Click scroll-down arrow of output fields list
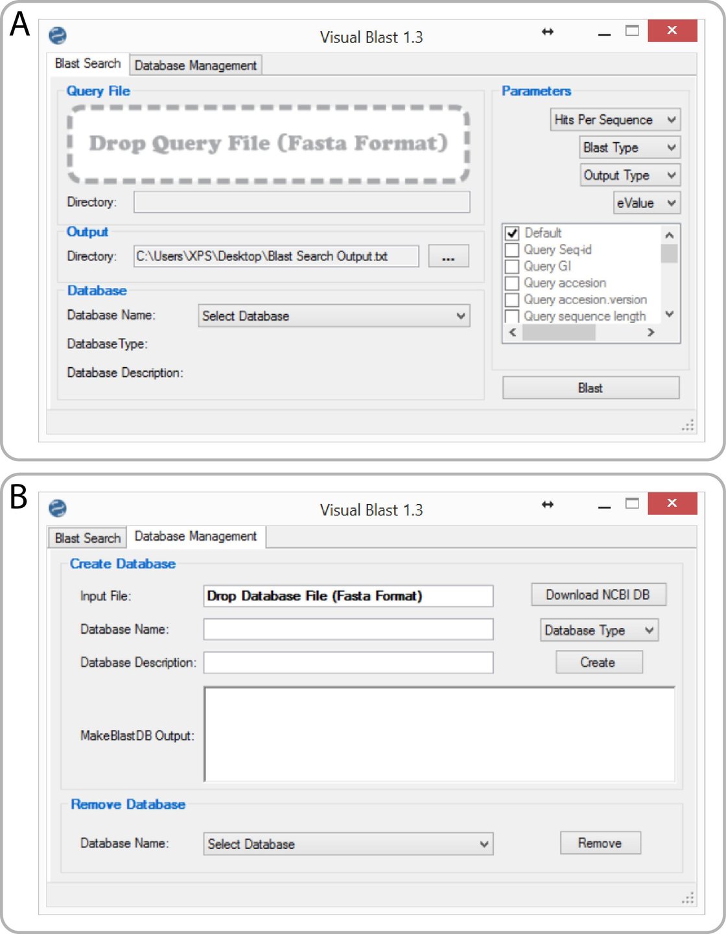Screen dimensions: 726x934 [670, 314]
